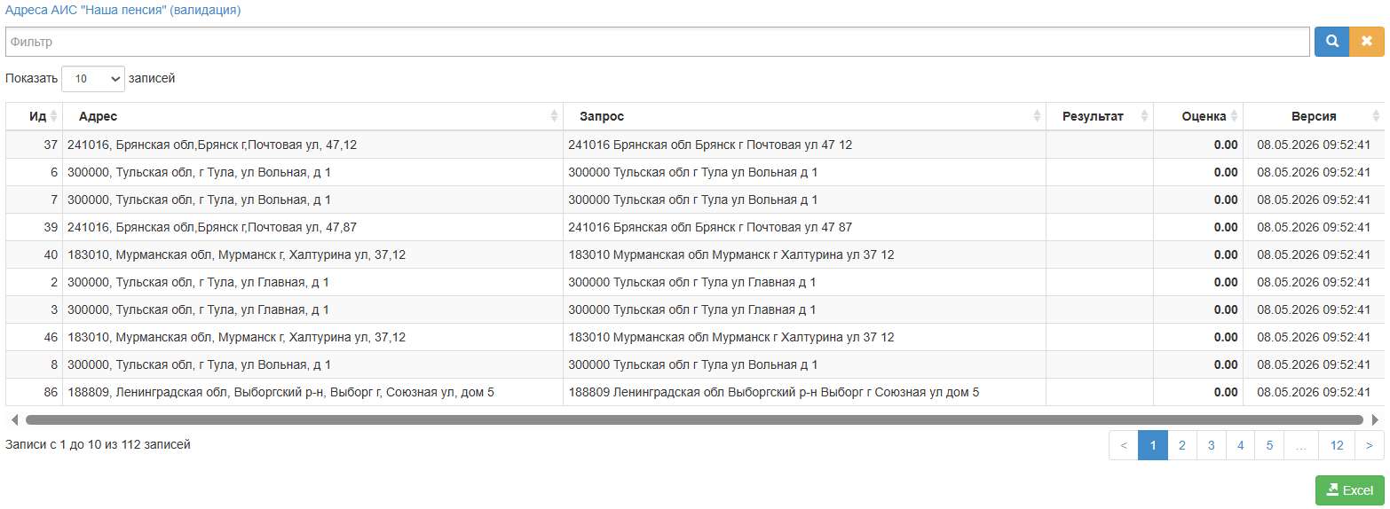The height and width of the screenshot is (509, 1390).
Task: Click the right arrow of the horizontal scrollbar
Action: 1376,419
